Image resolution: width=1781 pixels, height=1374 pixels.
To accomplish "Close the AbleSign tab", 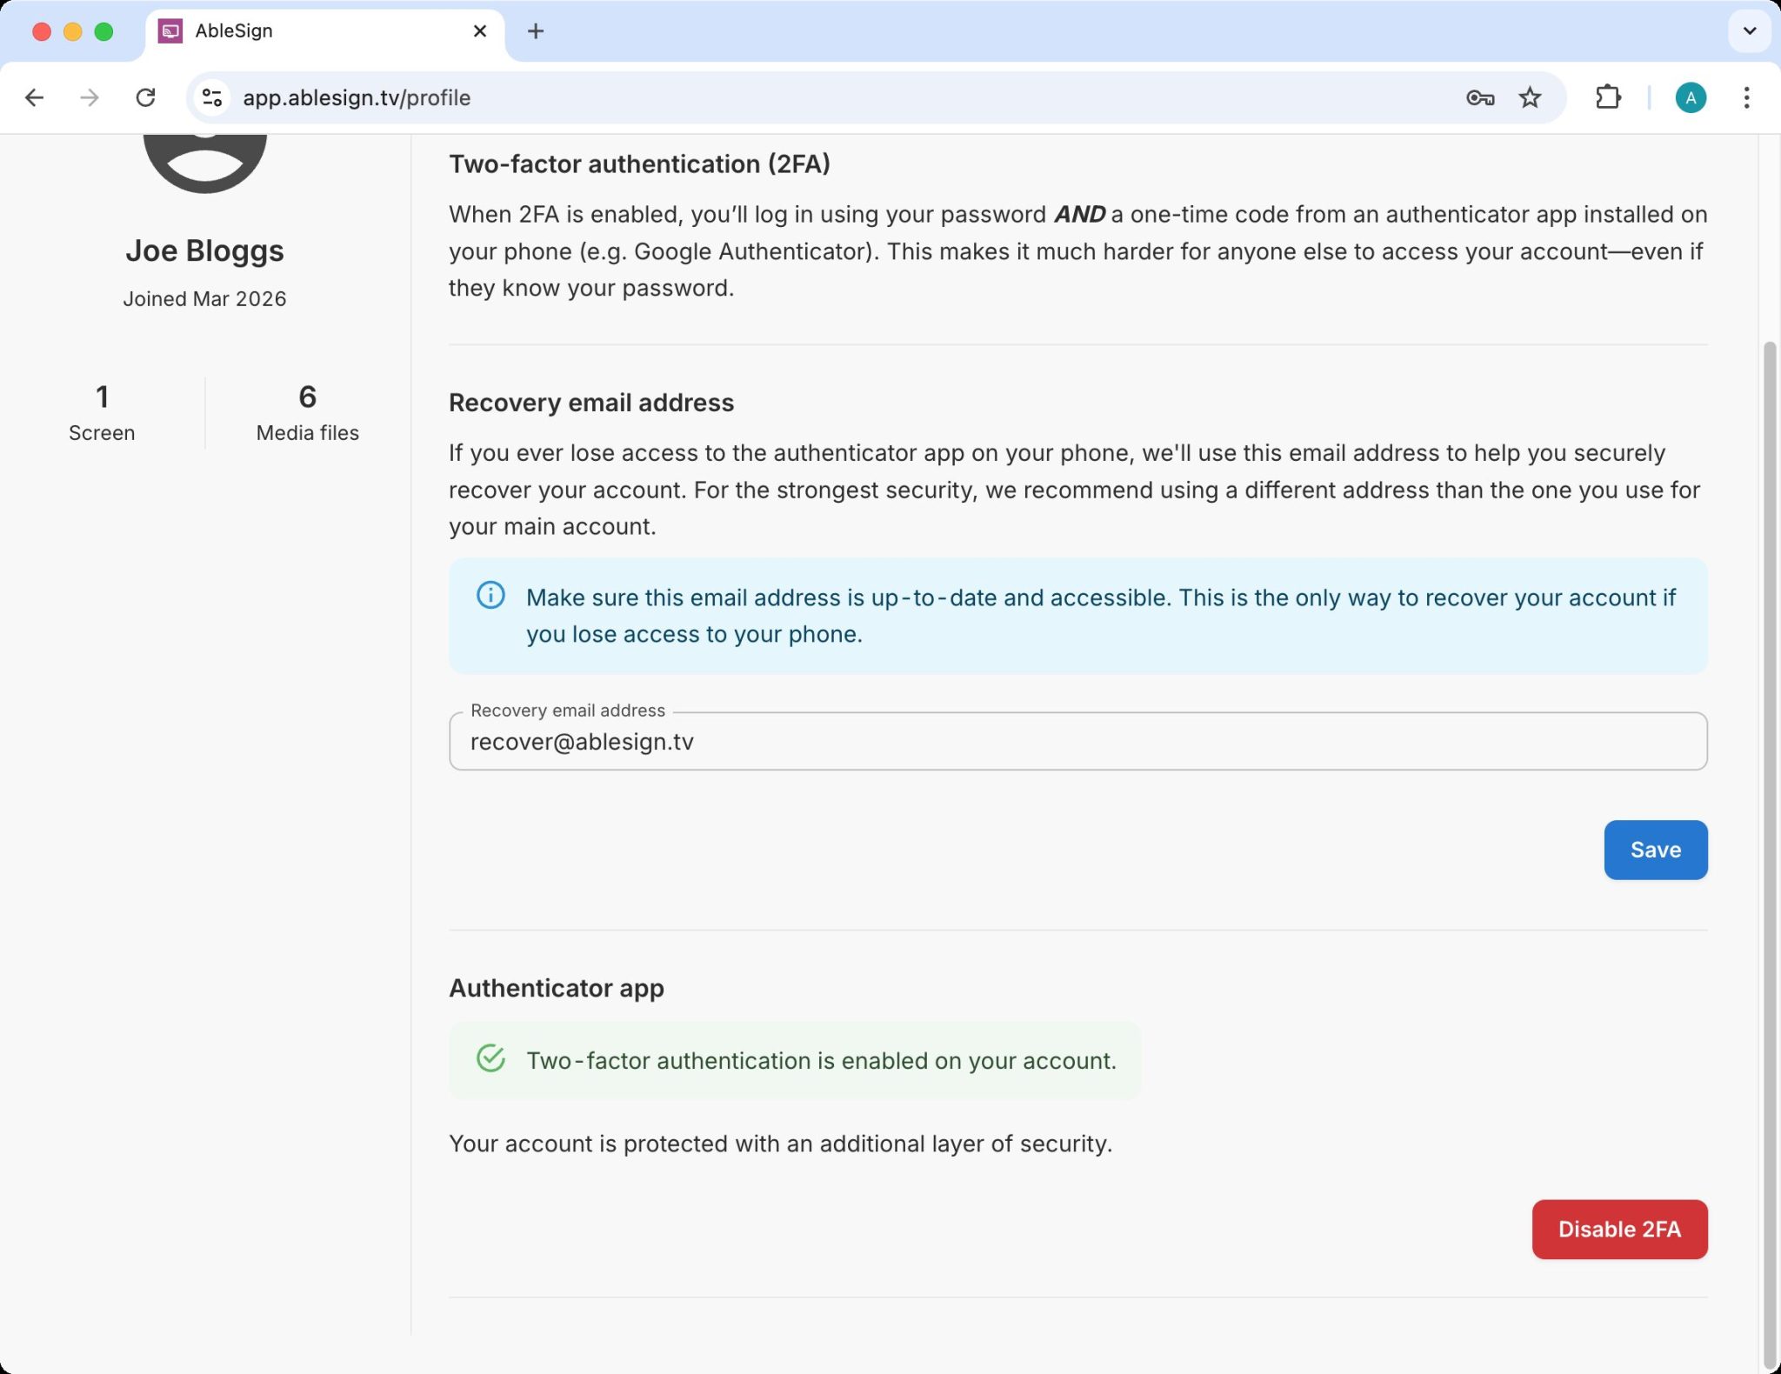I will point(479,31).
